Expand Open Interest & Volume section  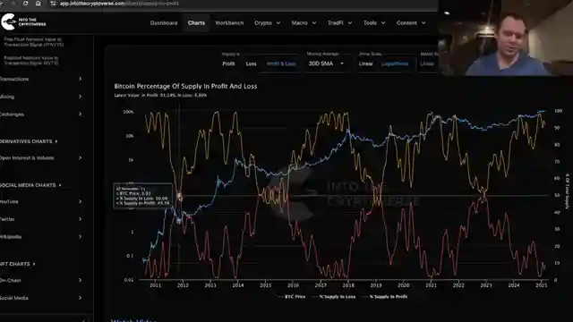click(x=41, y=157)
